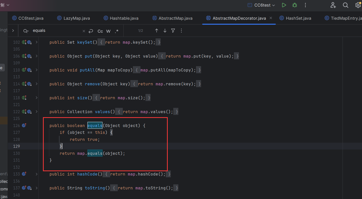The image size is (362, 199).
Task: Switch to the LazyMap.java tab
Action: [x=74, y=18]
